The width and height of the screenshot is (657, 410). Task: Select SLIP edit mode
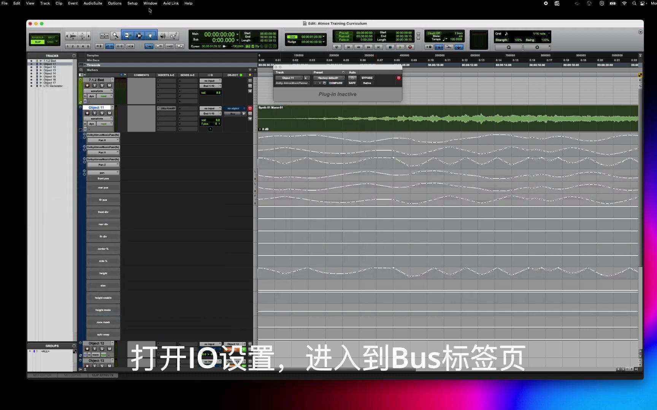click(x=38, y=42)
